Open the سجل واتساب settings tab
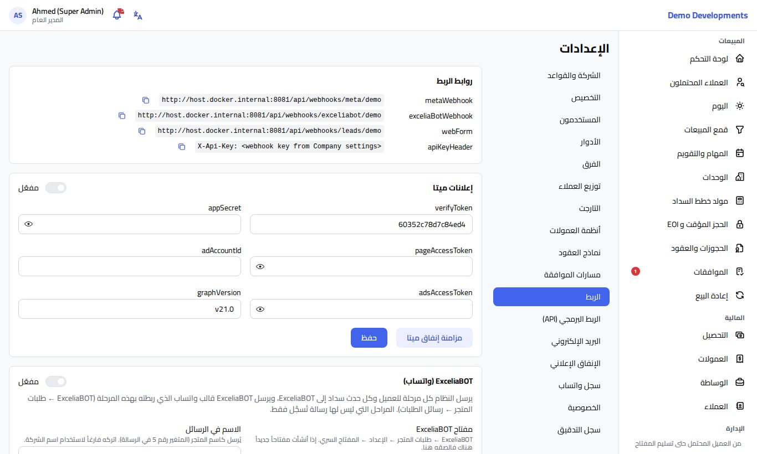 pos(551,385)
